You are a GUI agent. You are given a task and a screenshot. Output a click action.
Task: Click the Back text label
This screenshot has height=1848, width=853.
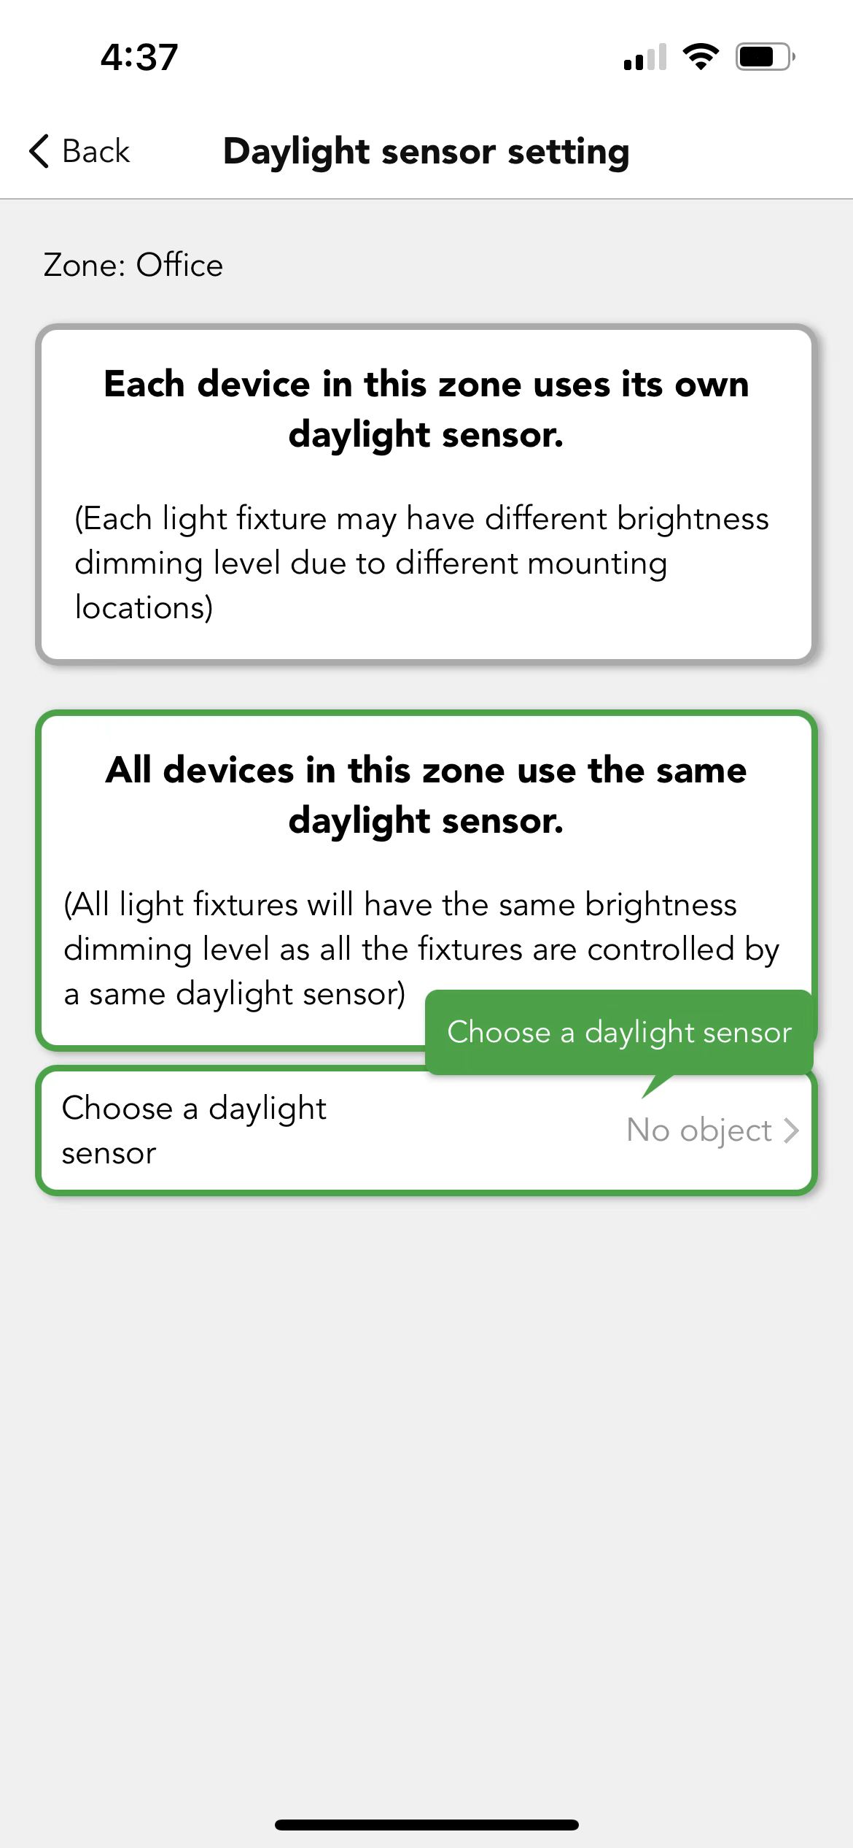click(96, 151)
